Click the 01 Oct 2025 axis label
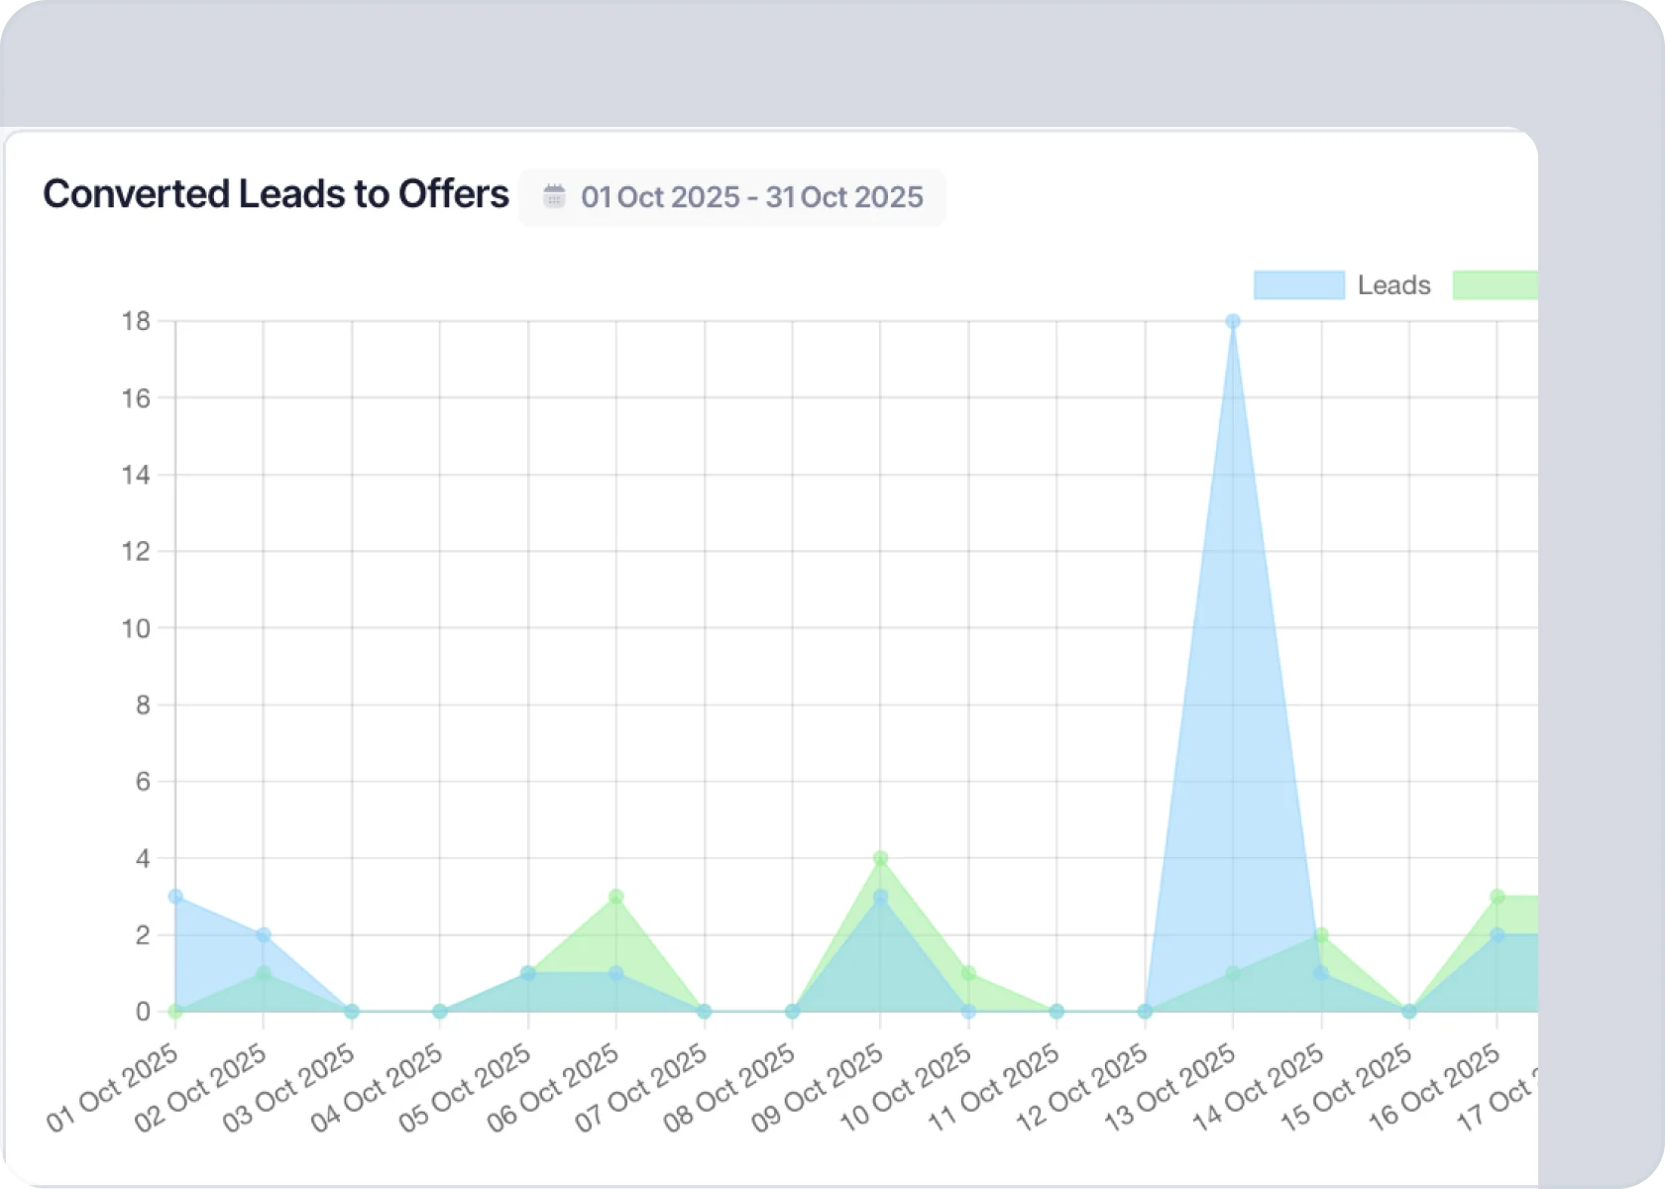 [x=112, y=1088]
